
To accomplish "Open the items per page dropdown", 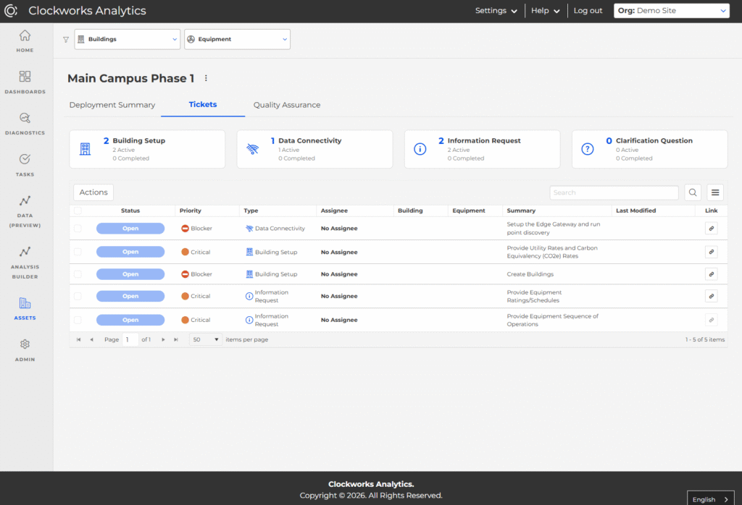I will click(204, 339).
